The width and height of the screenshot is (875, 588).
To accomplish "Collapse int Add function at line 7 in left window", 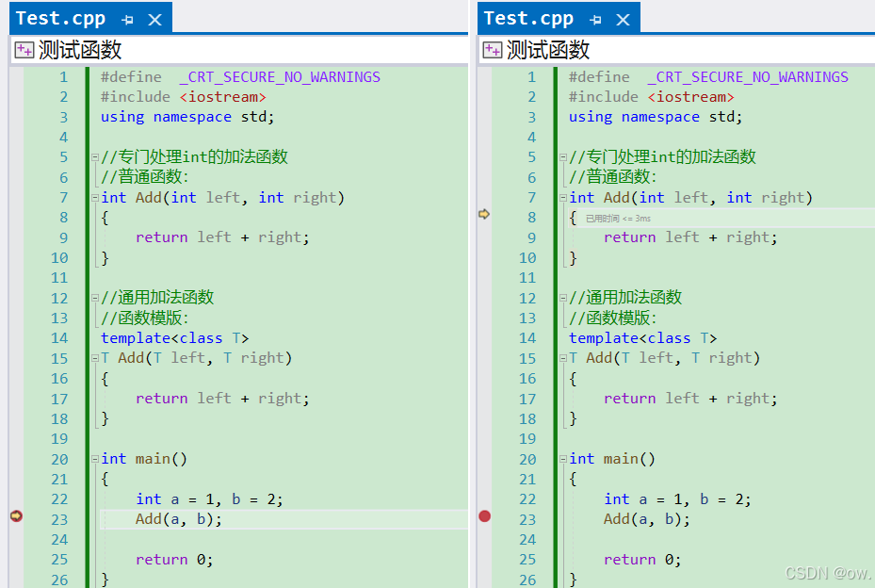I will click(95, 198).
